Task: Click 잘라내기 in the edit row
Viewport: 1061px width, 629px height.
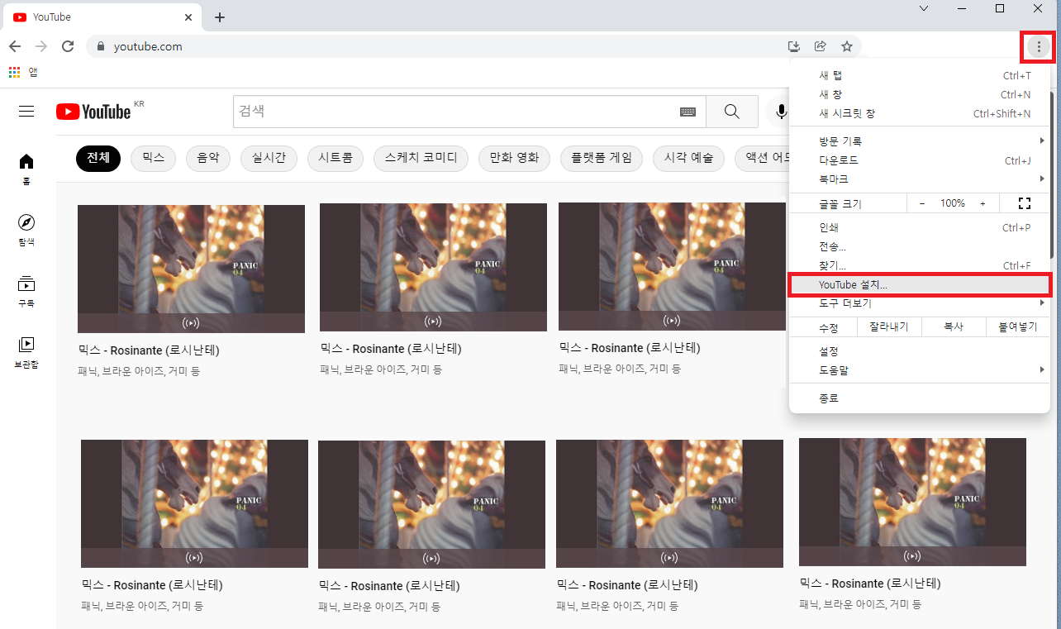Action: [888, 327]
